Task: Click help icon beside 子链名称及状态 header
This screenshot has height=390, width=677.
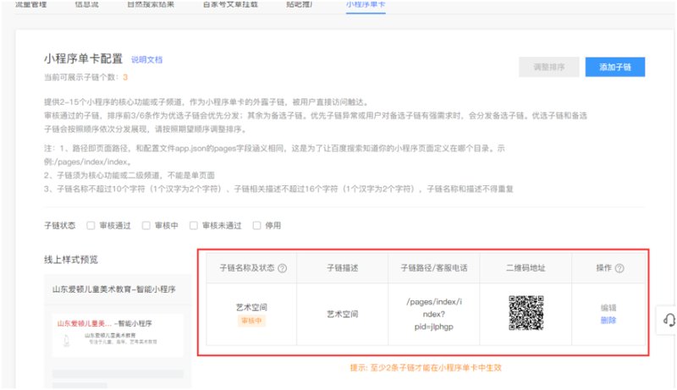Action: click(282, 268)
